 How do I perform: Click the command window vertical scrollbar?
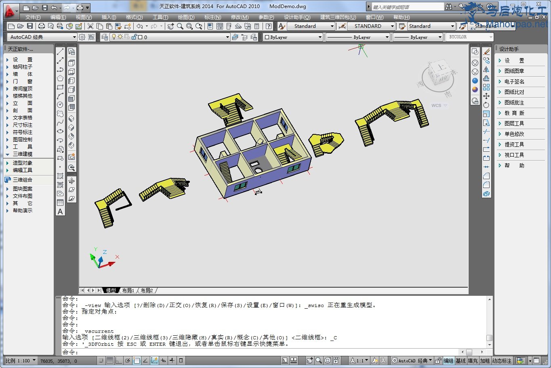(x=490, y=322)
